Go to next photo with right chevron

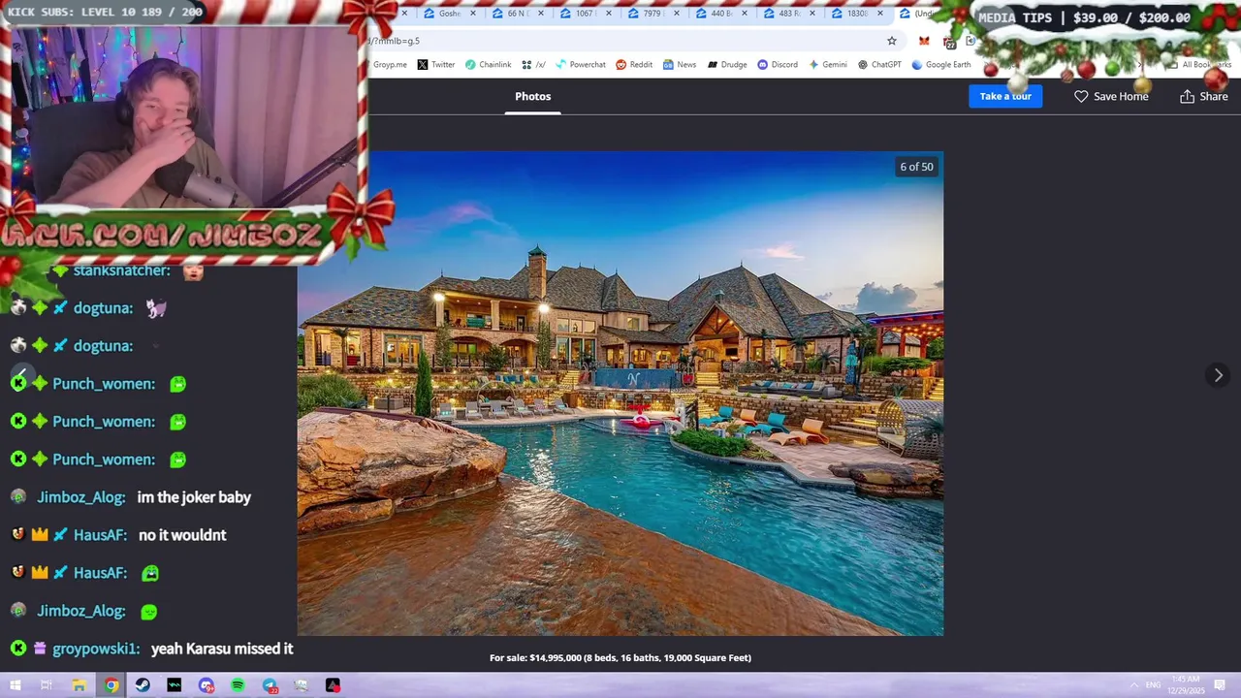(1219, 375)
